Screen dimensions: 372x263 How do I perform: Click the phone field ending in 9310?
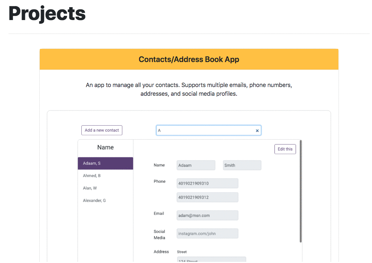click(207, 183)
